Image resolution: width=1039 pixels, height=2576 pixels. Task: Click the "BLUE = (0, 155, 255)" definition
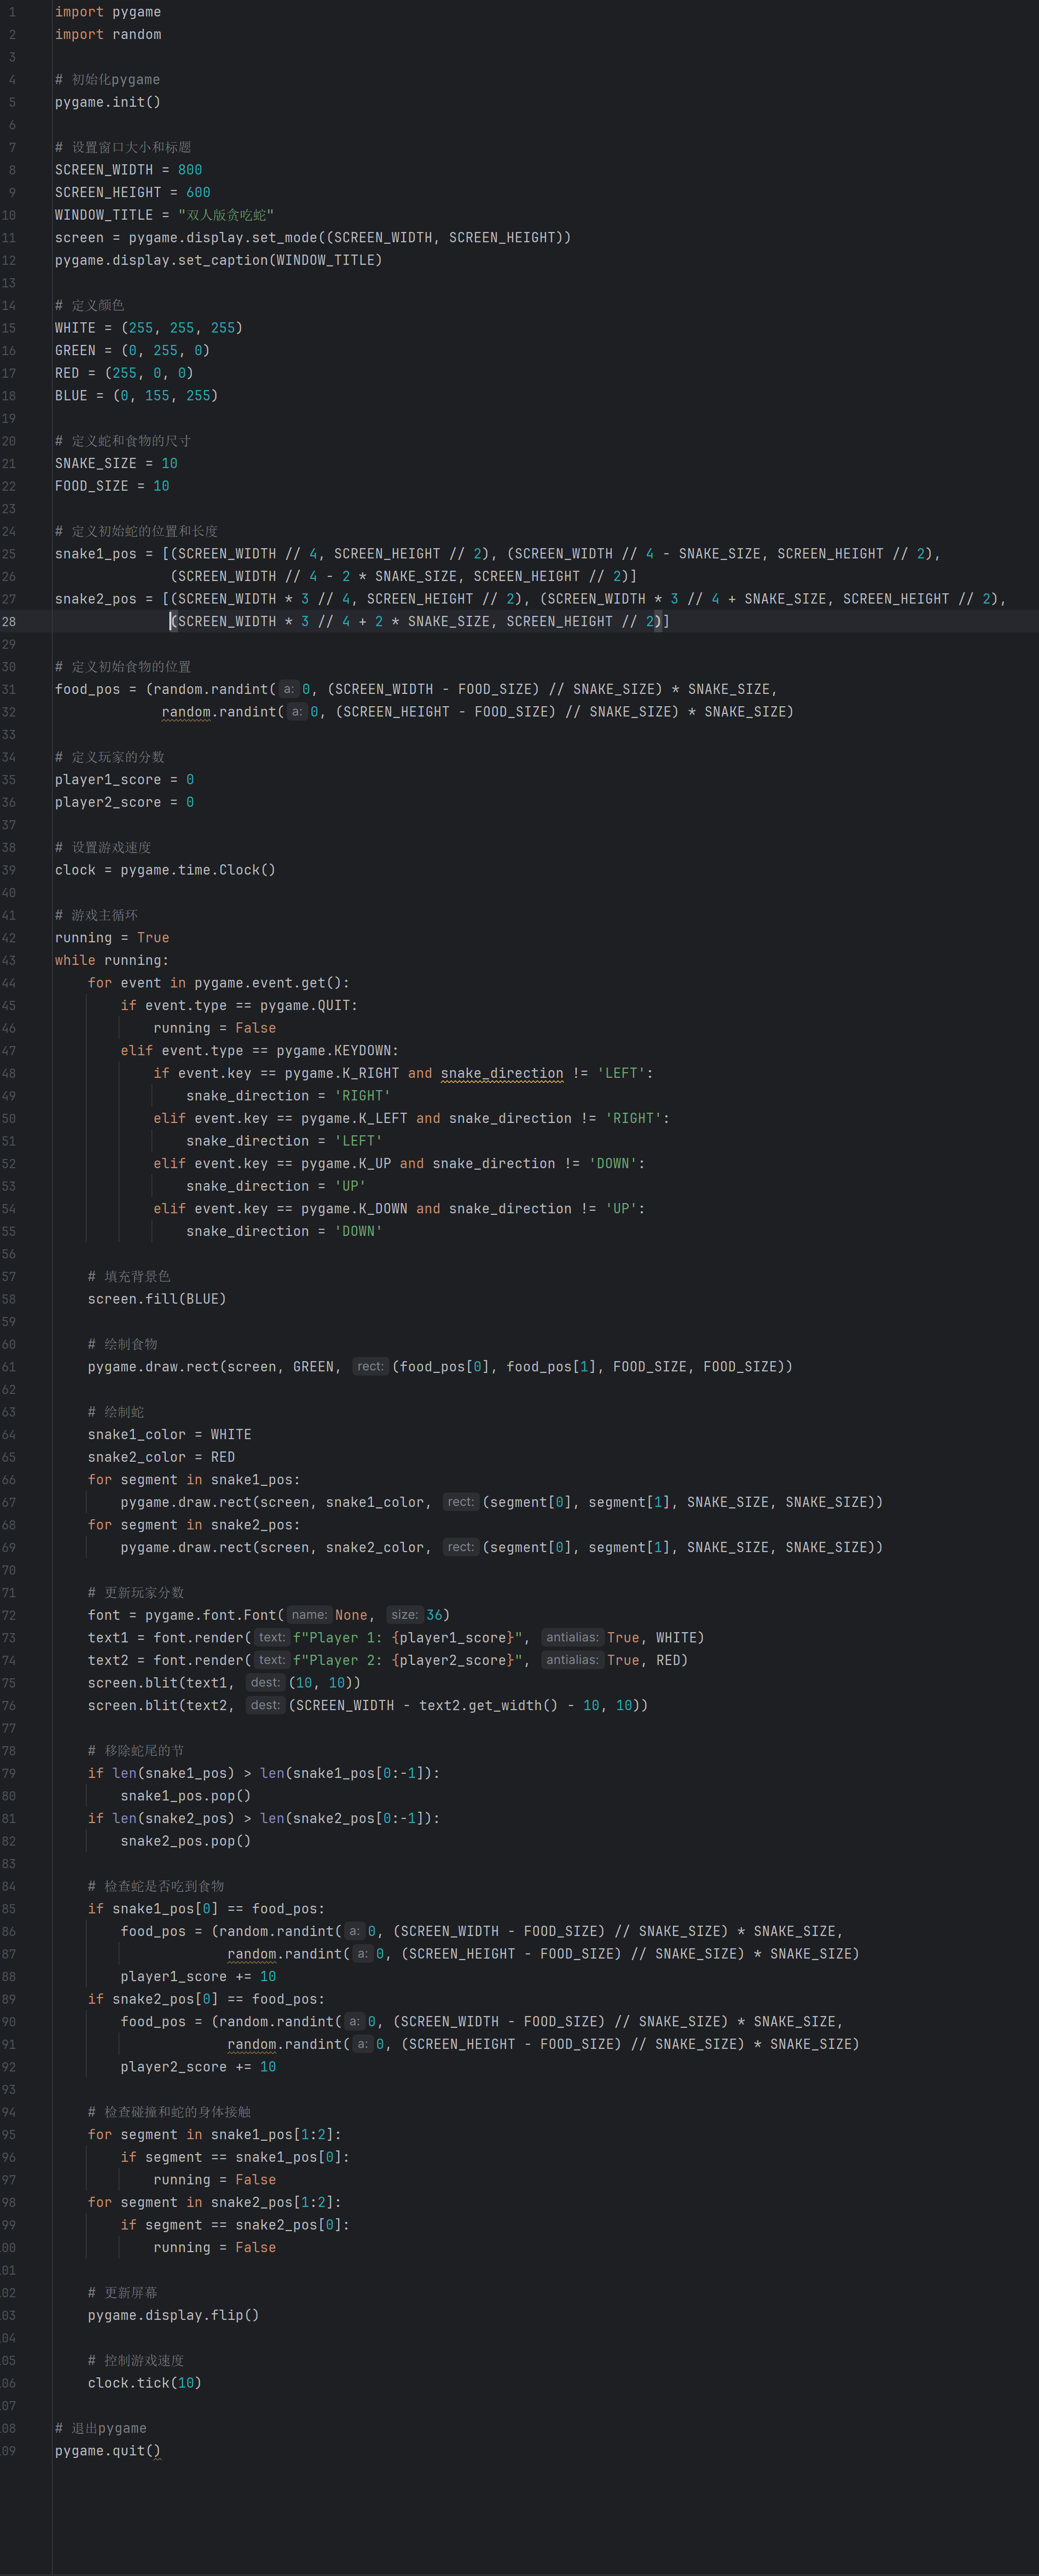tap(136, 396)
